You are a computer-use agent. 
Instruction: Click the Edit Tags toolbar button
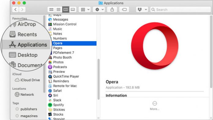coord(124,9)
